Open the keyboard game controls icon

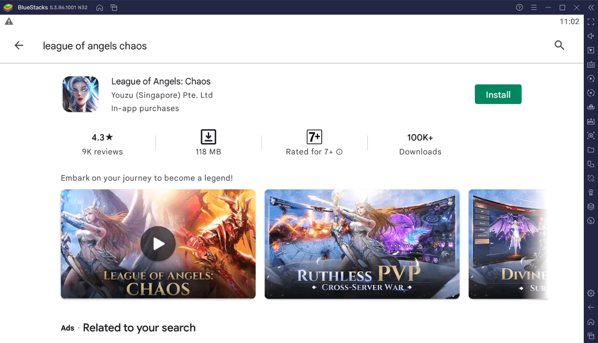click(x=591, y=64)
